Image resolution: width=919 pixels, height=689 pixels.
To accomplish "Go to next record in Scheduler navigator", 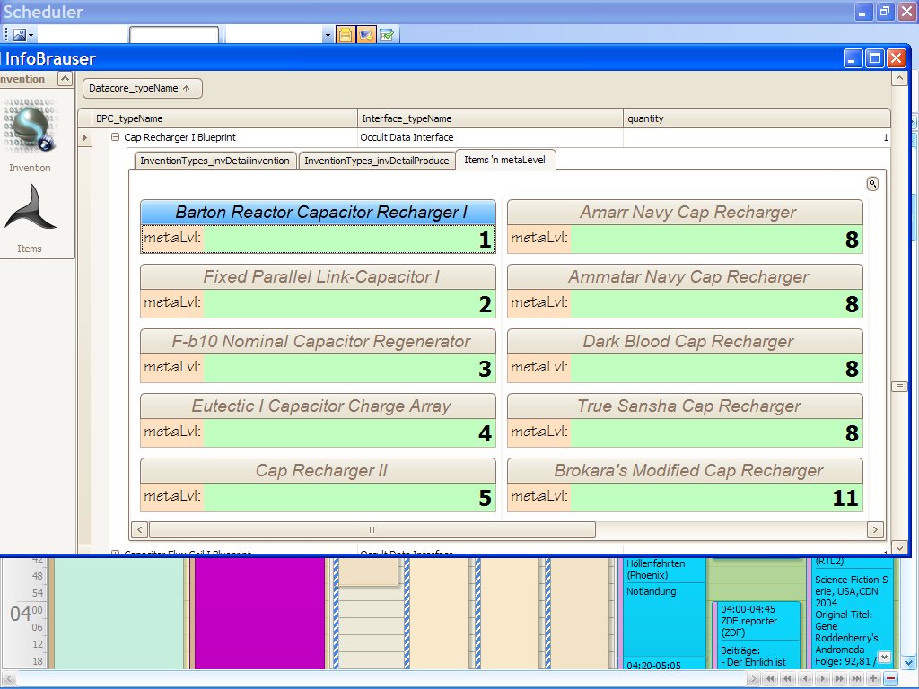I will point(822,678).
